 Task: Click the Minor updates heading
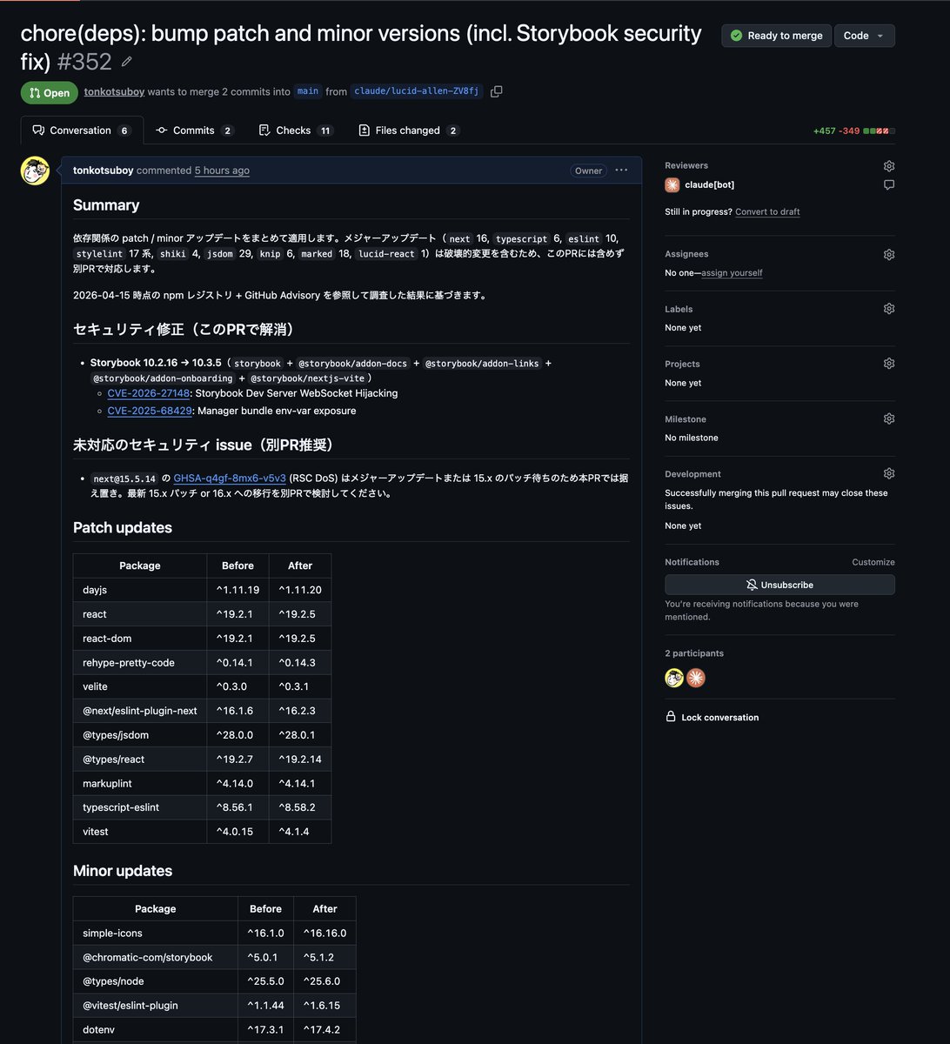(x=123, y=871)
